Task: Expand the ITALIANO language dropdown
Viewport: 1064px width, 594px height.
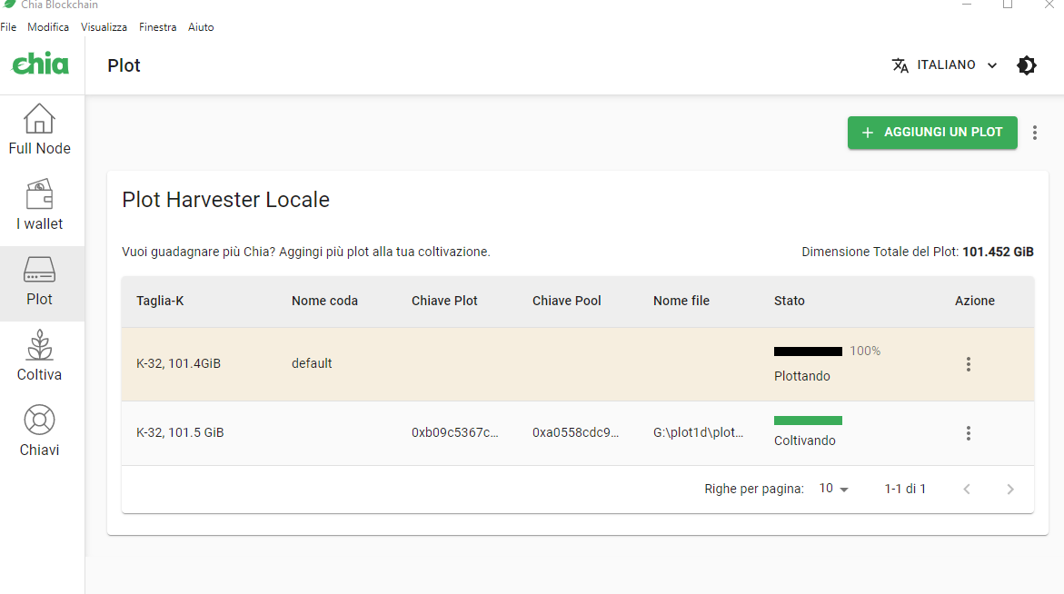Action: click(945, 65)
